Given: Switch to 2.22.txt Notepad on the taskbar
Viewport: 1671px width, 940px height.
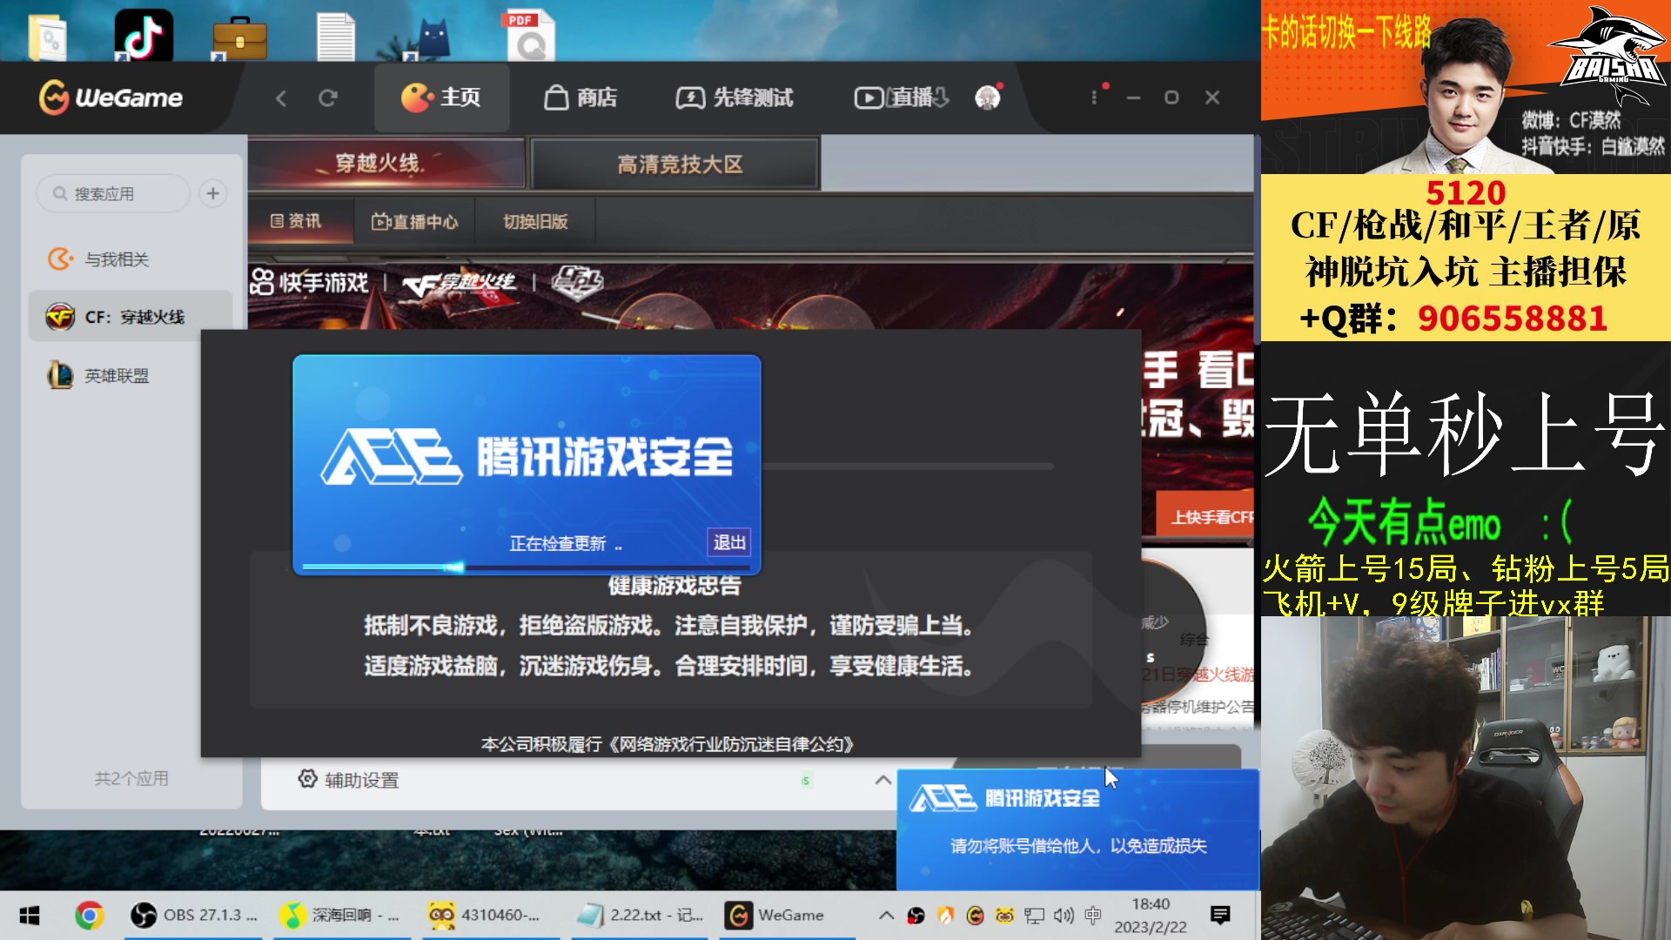Looking at the screenshot, I should click(x=641, y=915).
